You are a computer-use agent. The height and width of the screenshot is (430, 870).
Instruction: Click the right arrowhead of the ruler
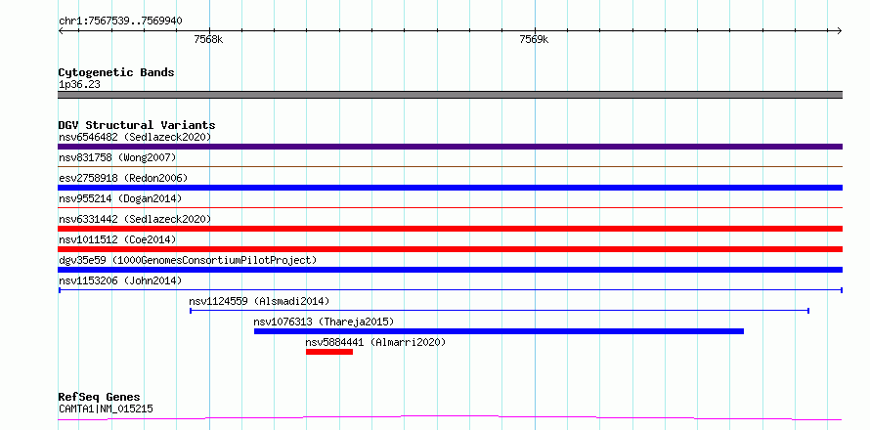click(x=840, y=31)
